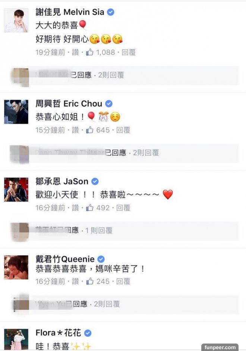Screen dimensions: 246x351
Task: Click verified badge beside 戴君竹Queenie
Action: pos(101,259)
